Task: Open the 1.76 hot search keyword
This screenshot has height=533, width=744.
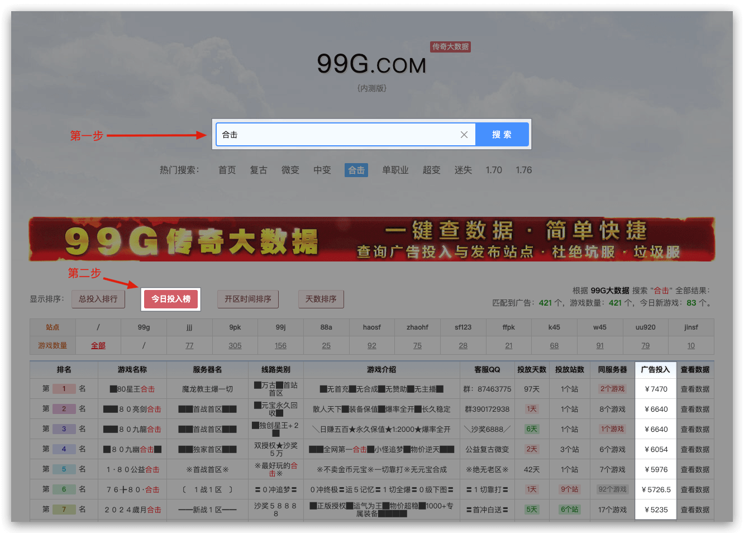Action: [523, 170]
